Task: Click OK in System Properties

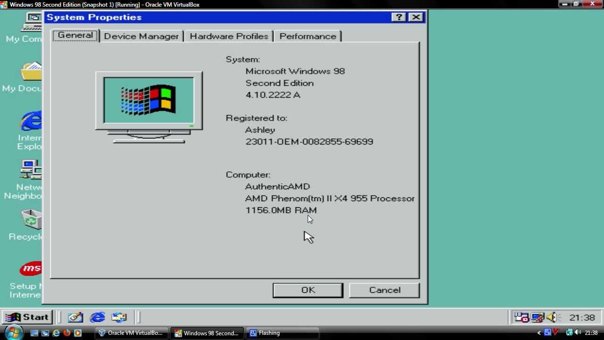Action: (308, 290)
